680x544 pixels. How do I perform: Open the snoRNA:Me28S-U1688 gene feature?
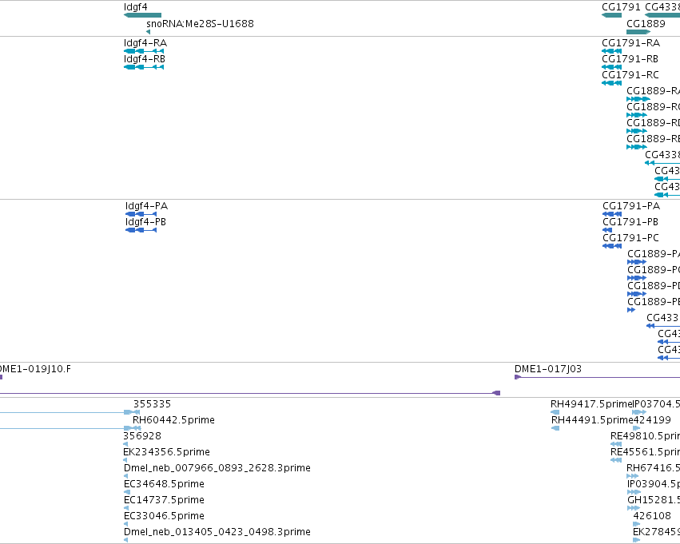point(149,32)
